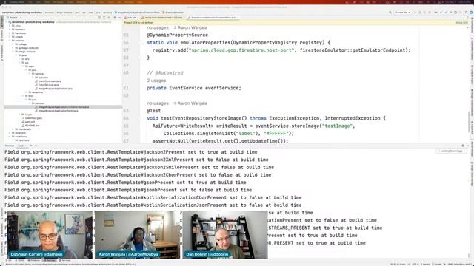Click the Project view dropdown header

tap(13, 18)
